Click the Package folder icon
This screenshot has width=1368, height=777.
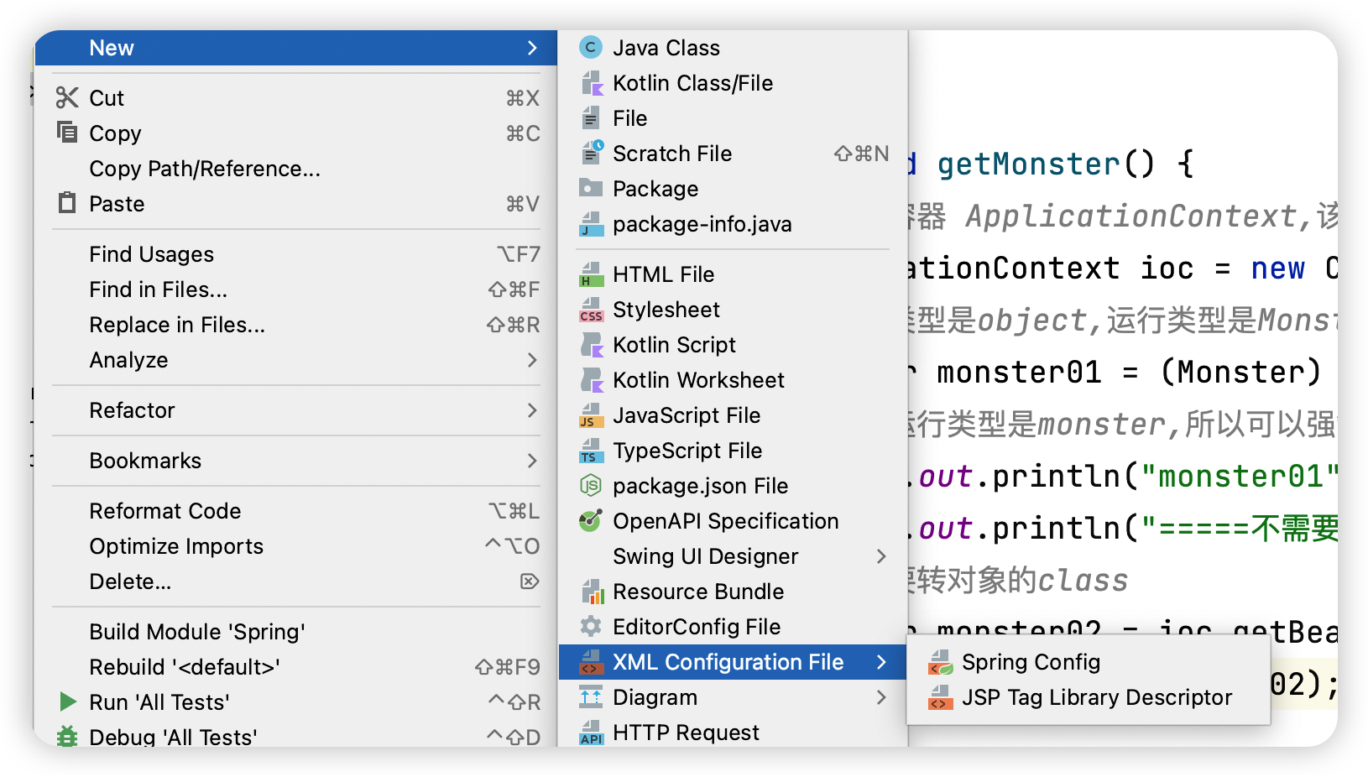[x=591, y=189]
